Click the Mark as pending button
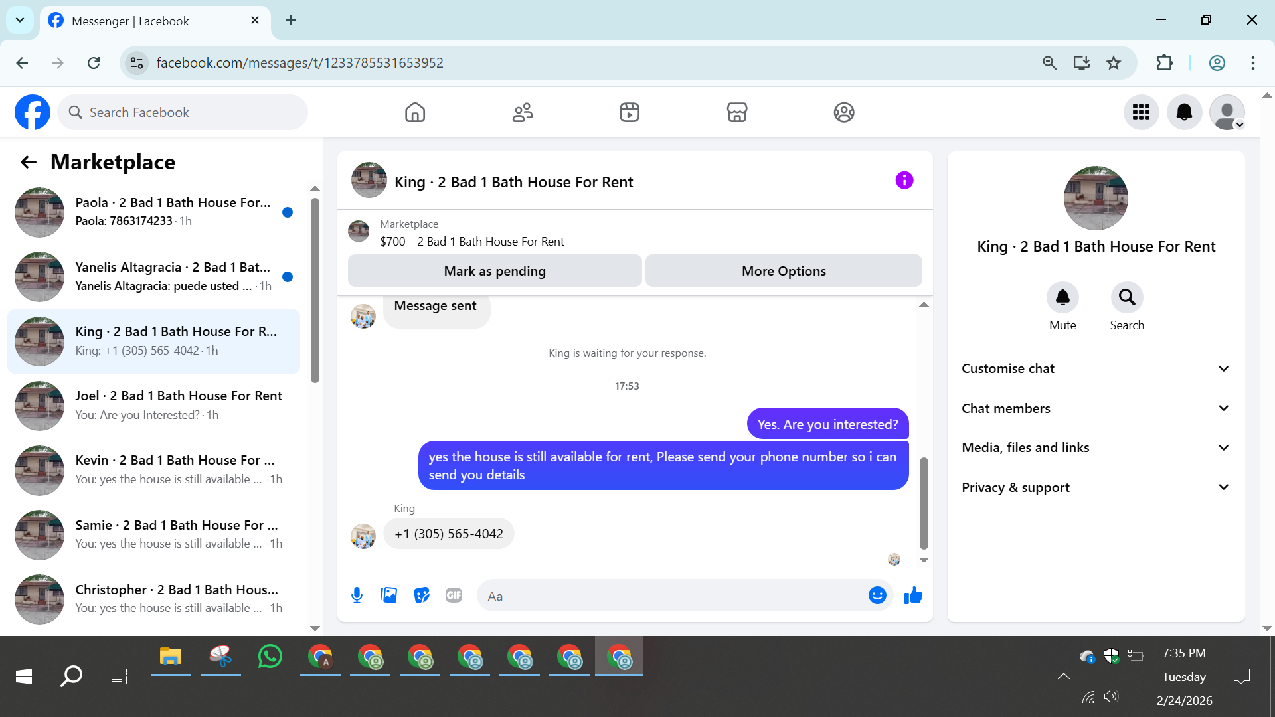 coord(495,271)
